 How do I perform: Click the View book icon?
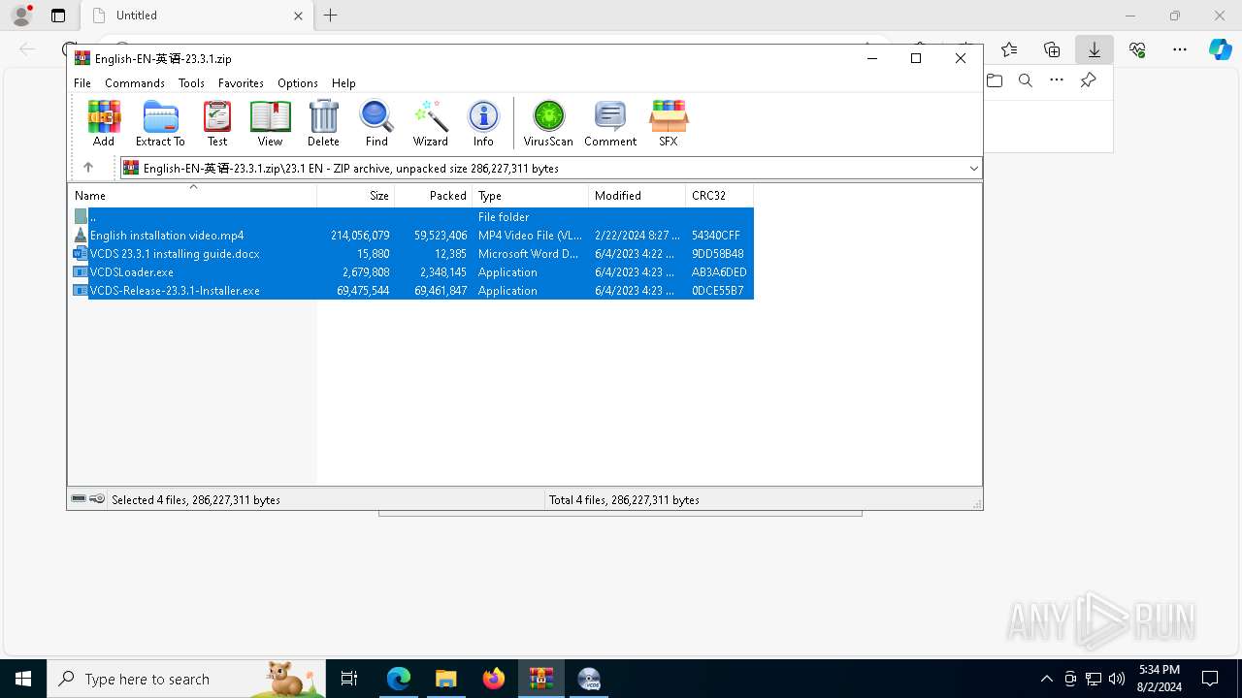click(270, 123)
